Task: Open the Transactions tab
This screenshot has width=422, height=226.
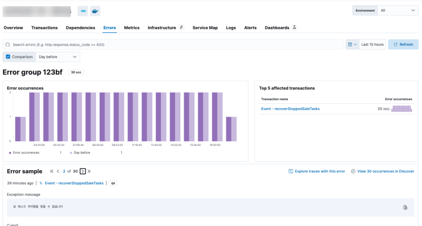Action: (44, 27)
